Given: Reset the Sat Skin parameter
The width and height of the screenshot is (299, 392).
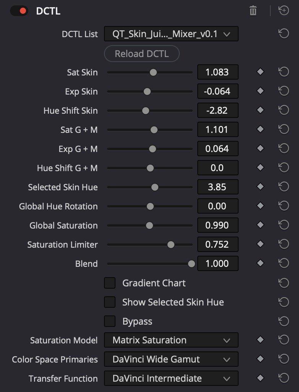Looking at the screenshot, I should [283, 72].
